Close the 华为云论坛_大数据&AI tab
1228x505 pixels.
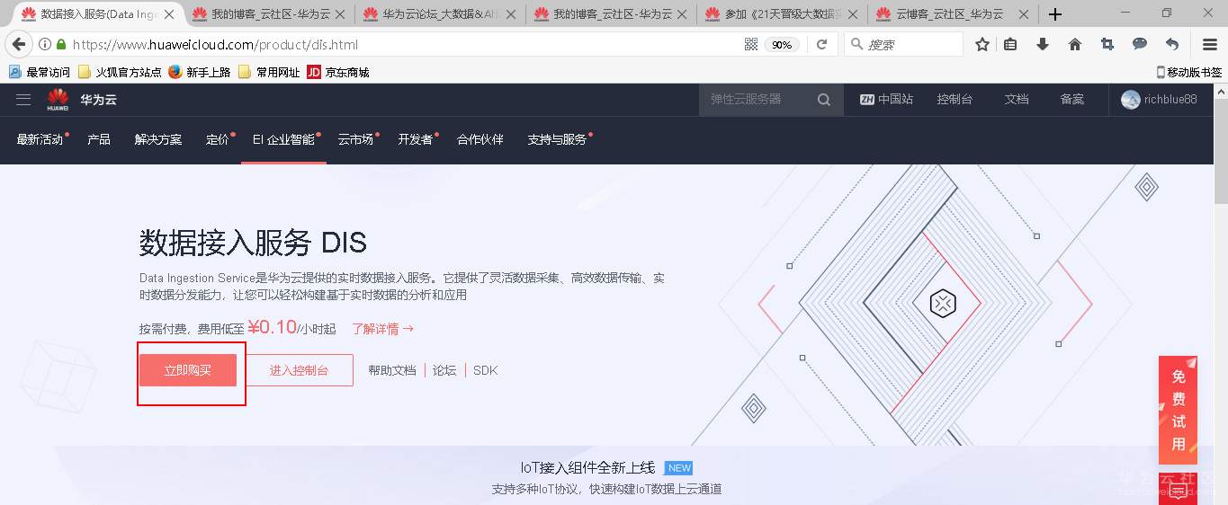coord(512,14)
